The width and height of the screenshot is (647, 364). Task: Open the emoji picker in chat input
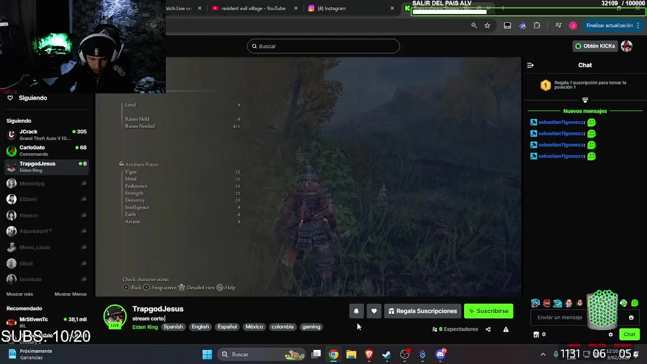pos(631,317)
